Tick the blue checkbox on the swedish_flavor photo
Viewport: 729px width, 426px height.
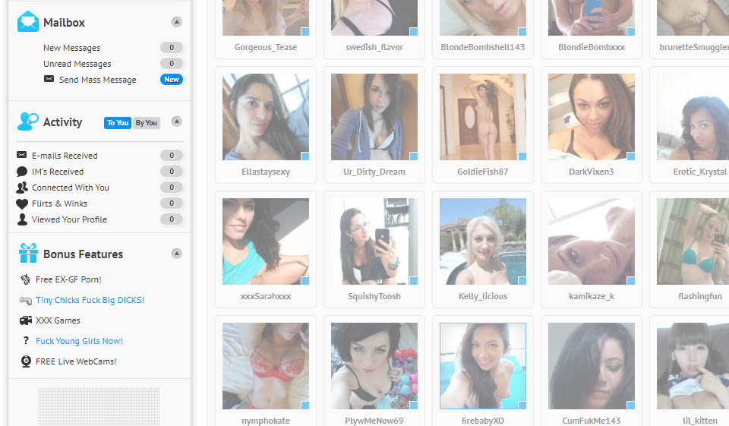point(414,32)
